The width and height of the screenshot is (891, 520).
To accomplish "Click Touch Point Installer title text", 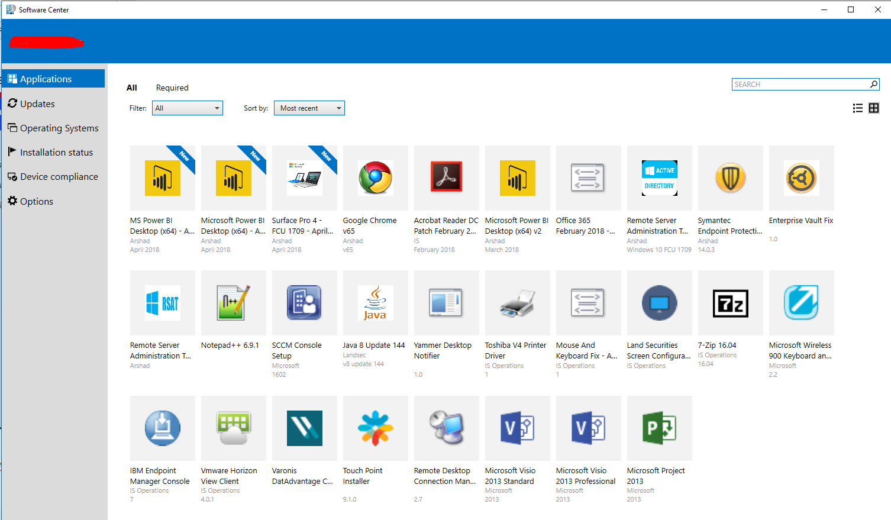I will point(363,476).
